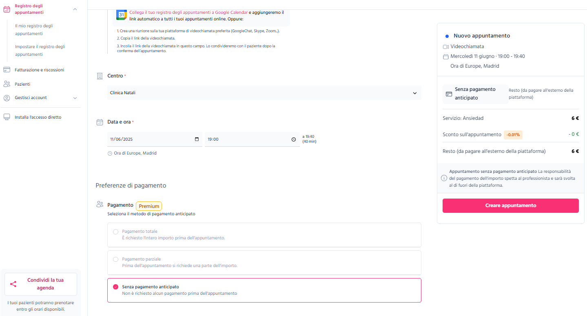This screenshot has width=587, height=316.
Task: Open the date picker calendar icon in the date field
Action: click(x=197, y=139)
